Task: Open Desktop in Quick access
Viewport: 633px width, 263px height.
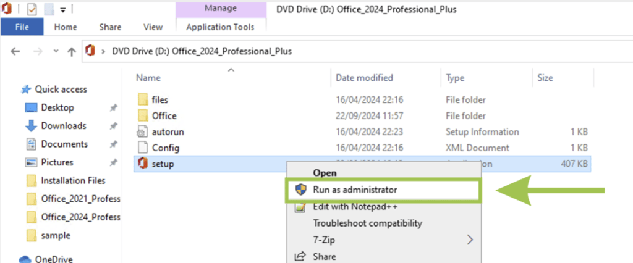Action: point(57,107)
